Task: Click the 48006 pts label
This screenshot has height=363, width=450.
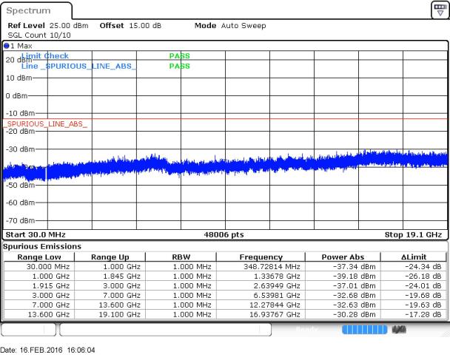Action: 224,234
